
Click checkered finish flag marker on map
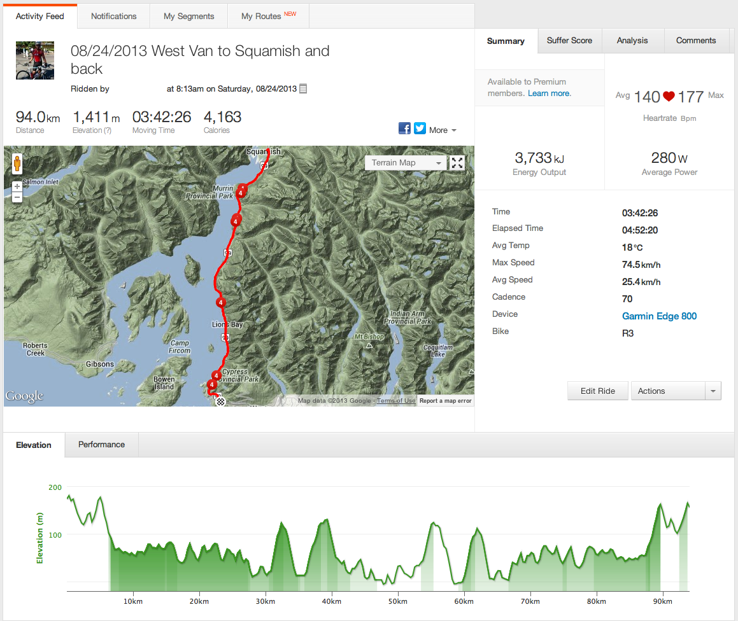221,401
